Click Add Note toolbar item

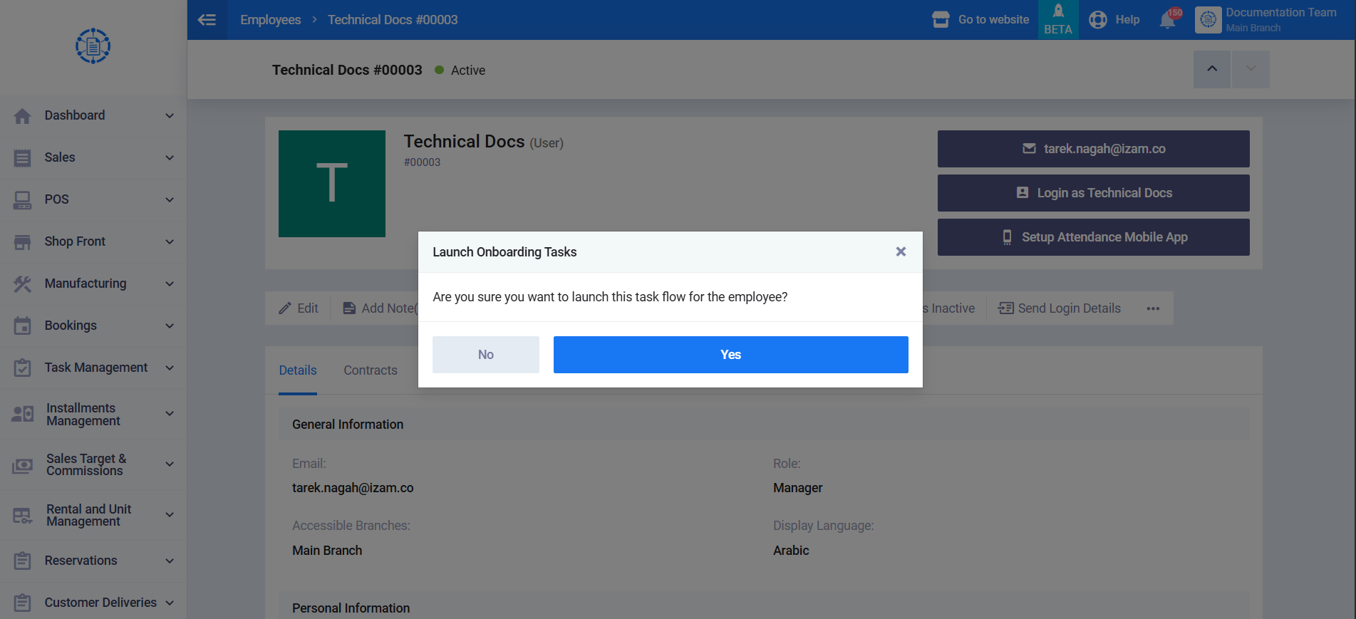pos(380,308)
